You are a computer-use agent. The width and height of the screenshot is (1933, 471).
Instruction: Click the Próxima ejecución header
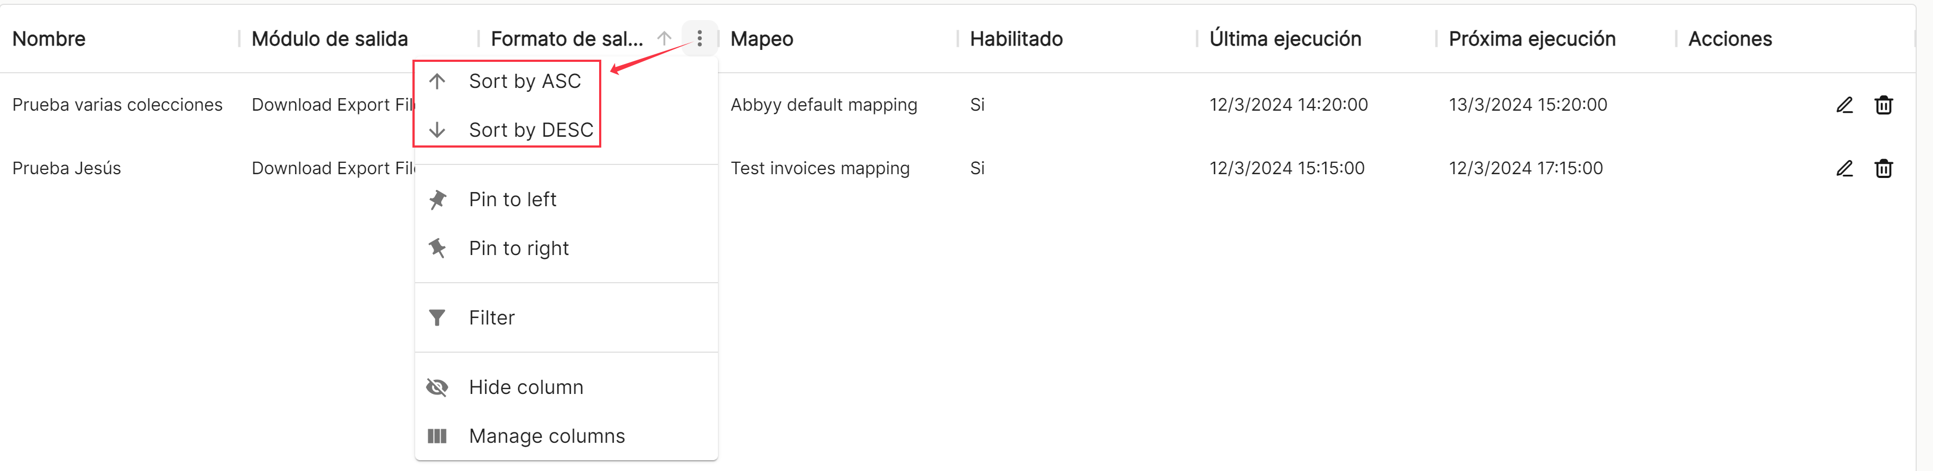click(x=1531, y=39)
